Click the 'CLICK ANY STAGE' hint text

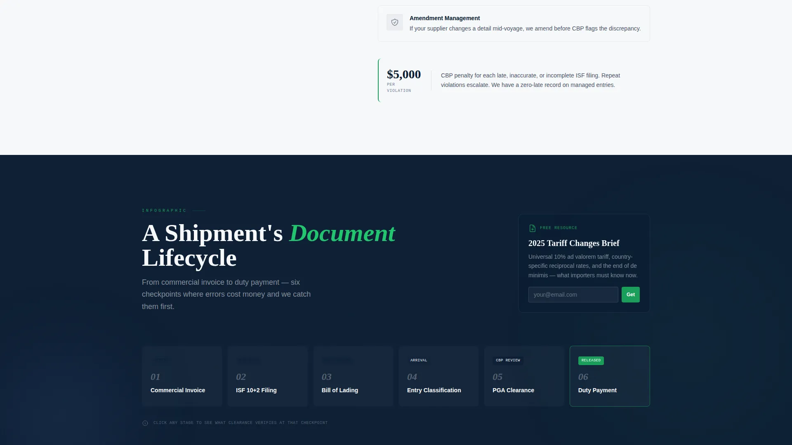pyautogui.click(x=240, y=423)
